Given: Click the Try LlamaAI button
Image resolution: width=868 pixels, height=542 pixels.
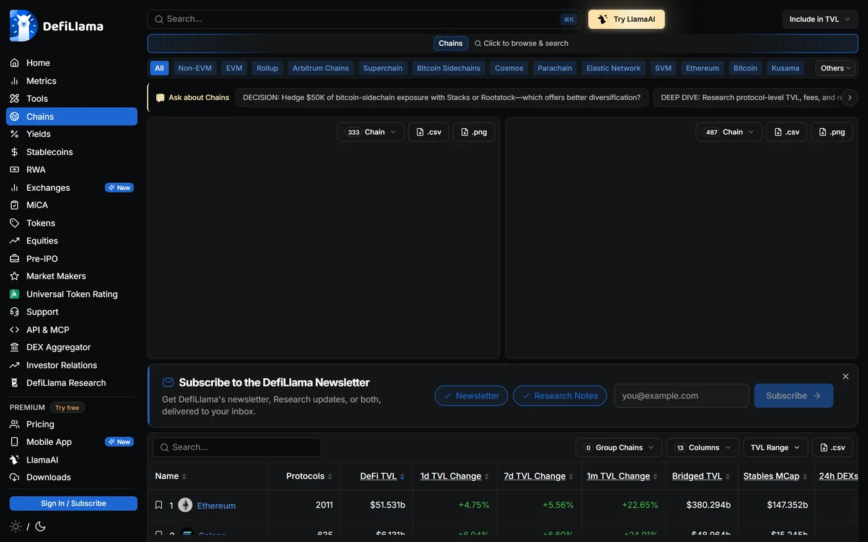Looking at the screenshot, I should 626,19.
